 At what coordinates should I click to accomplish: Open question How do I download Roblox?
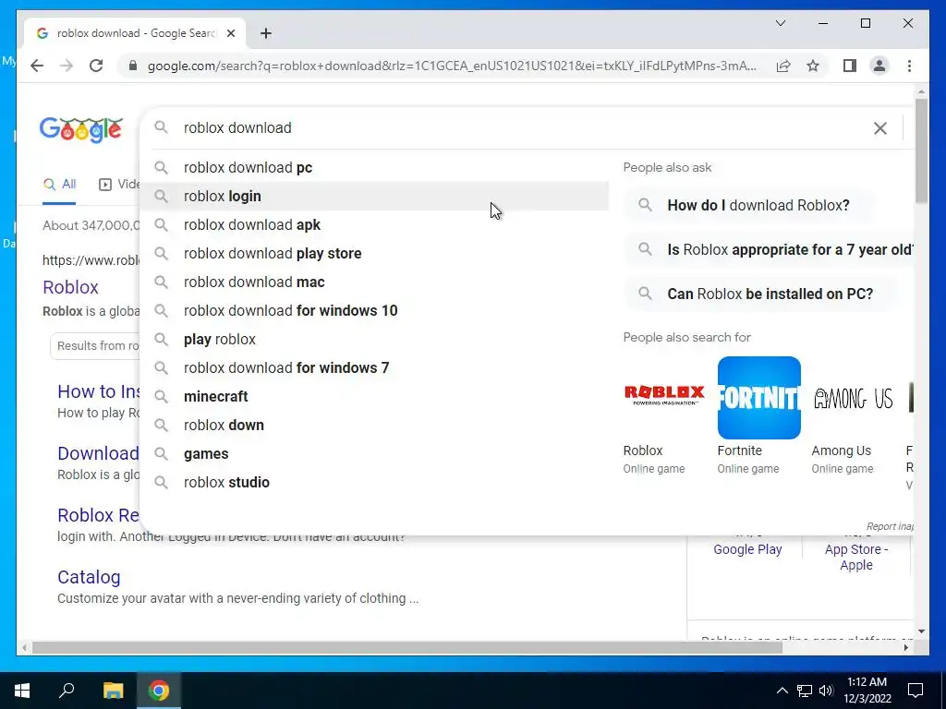[748, 205]
